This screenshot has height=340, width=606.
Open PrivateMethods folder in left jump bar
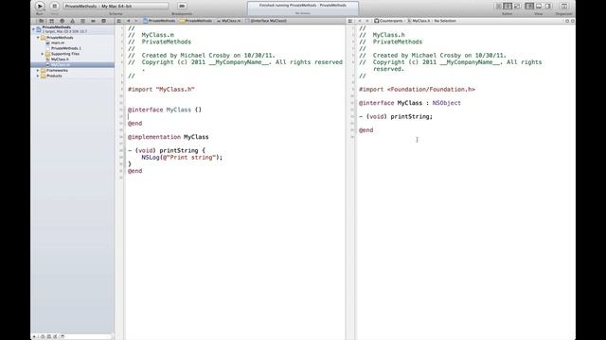click(x=196, y=21)
